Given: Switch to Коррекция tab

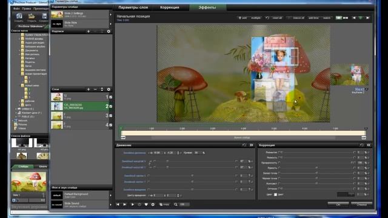Looking at the screenshot, I should [x=170, y=7].
